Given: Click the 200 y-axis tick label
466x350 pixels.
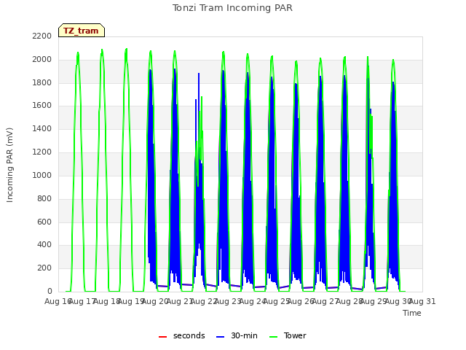Looking at the screenshot, I should coord(44,268).
